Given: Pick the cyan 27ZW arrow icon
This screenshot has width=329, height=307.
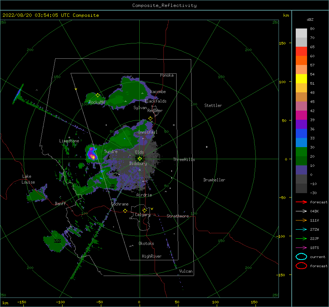Looking at the screenshot, I should (x=301, y=229).
